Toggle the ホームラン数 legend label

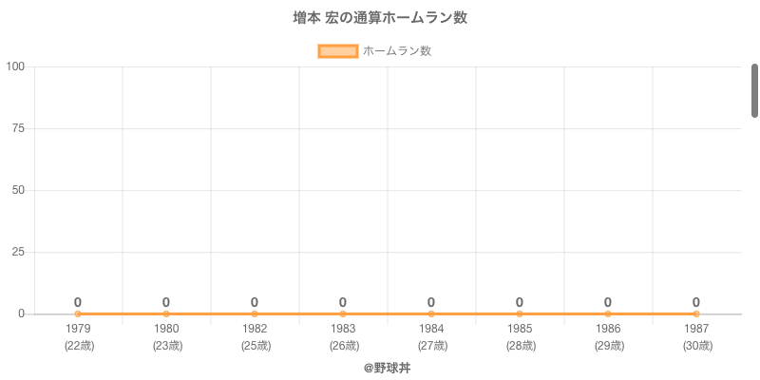pos(397,51)
